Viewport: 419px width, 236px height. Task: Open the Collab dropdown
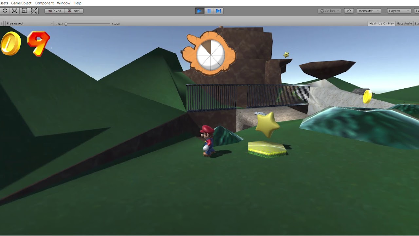(330, 11)
